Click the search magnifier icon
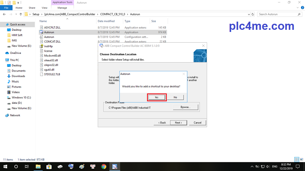 tap(299, 14)
